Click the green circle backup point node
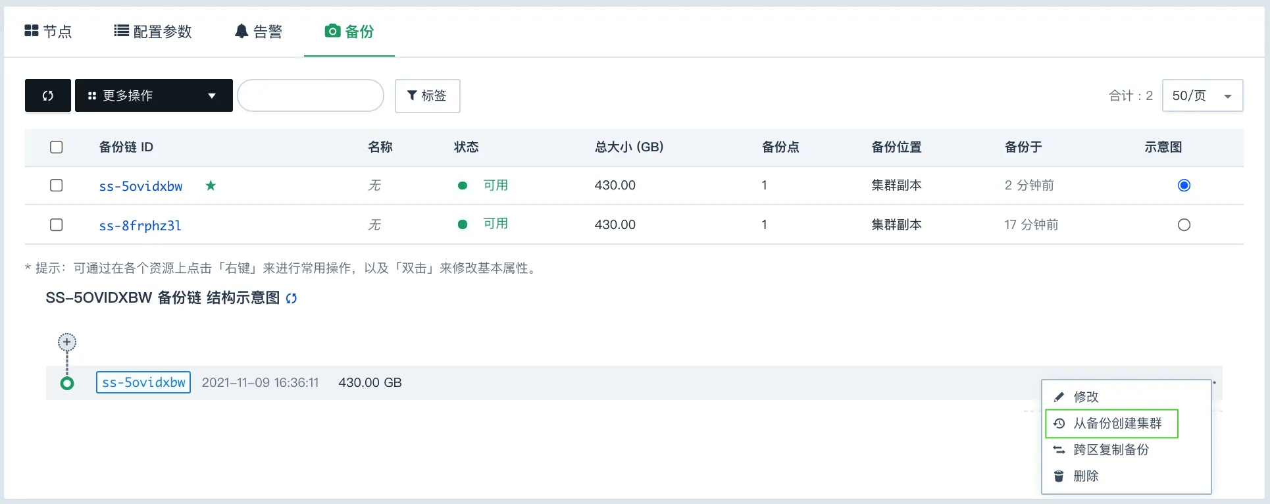 [67, 384]
